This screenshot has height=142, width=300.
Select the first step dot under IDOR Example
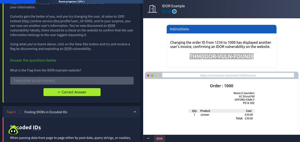tap(164, 11)
